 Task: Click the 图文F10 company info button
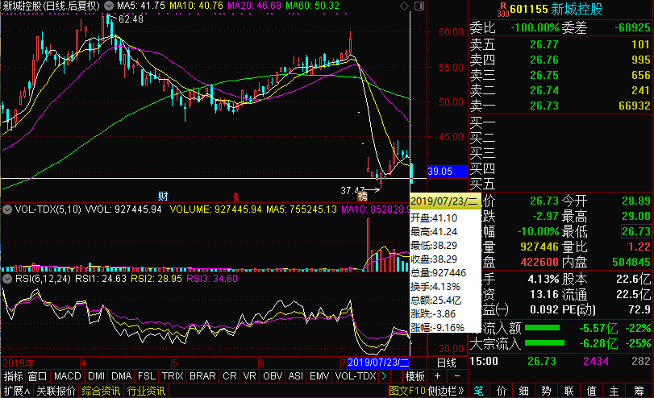click(407, 391)
